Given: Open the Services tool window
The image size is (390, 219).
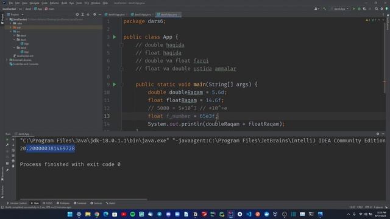Looking at the screenshot, I should tap(96, 203).
